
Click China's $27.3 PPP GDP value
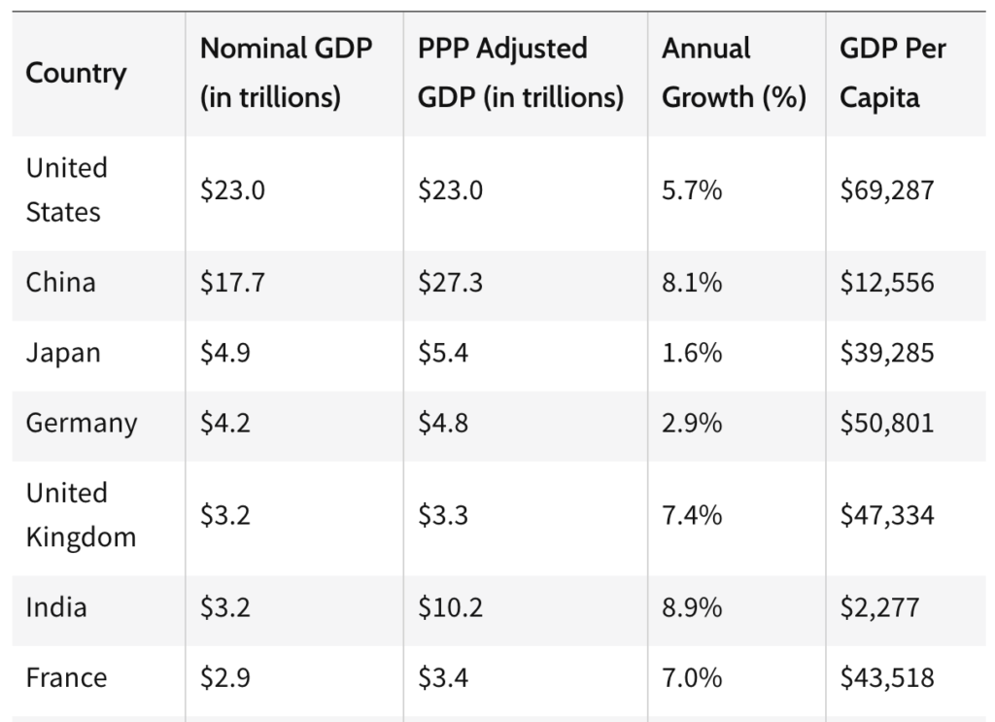point(450,283)
